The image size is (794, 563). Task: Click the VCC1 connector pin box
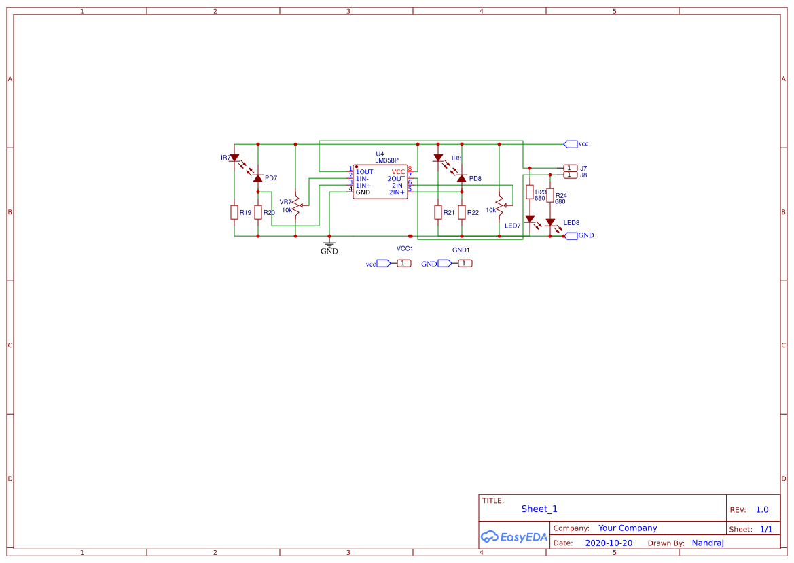click(403, 264)
